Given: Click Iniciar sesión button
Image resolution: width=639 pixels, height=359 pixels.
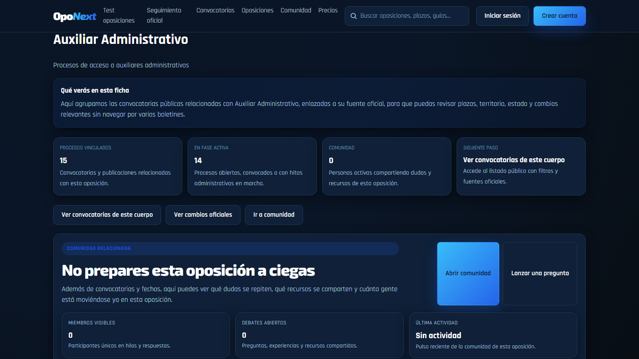Looking at the screenshot, I should coord(502,16).
